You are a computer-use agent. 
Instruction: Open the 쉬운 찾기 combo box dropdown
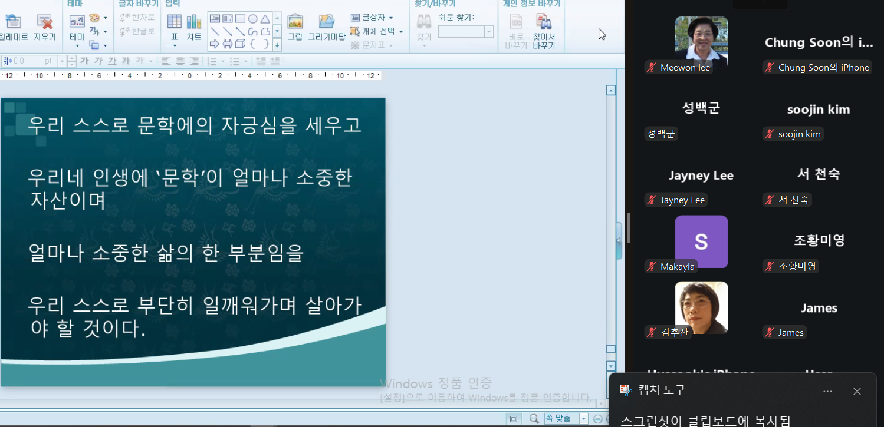pyautogui.click(x=488, y=32)
